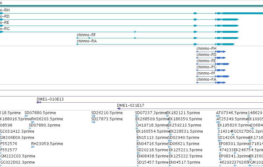Click the GH19718.3prime EST label
This screenshot has width=263, height=167.
(x=152, y=125)
